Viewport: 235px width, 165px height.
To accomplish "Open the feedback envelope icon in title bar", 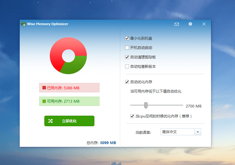I will tap(177, 24).
